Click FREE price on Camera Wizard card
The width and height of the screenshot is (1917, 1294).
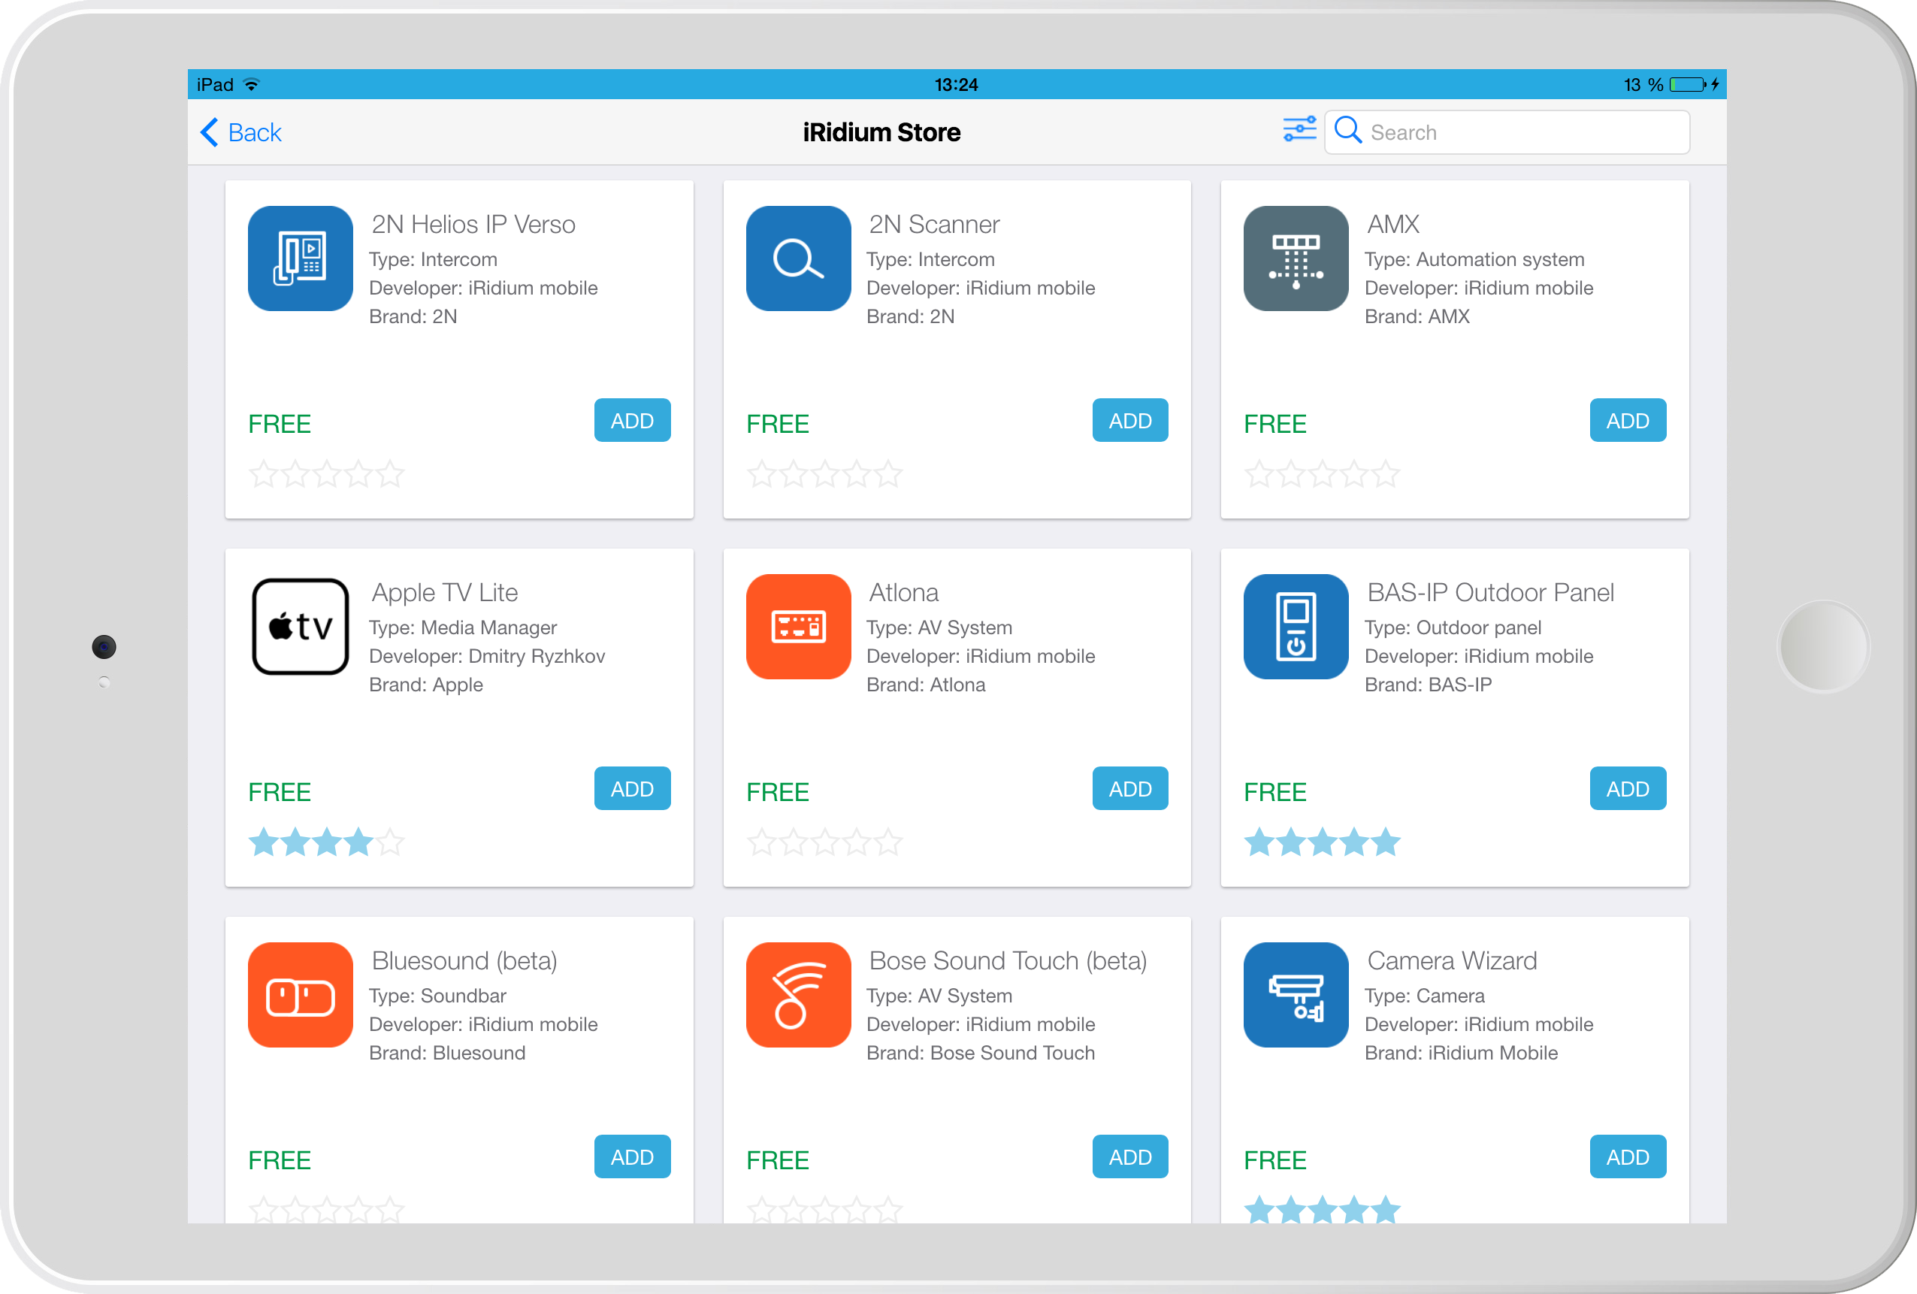(x=1274, y=1160)
